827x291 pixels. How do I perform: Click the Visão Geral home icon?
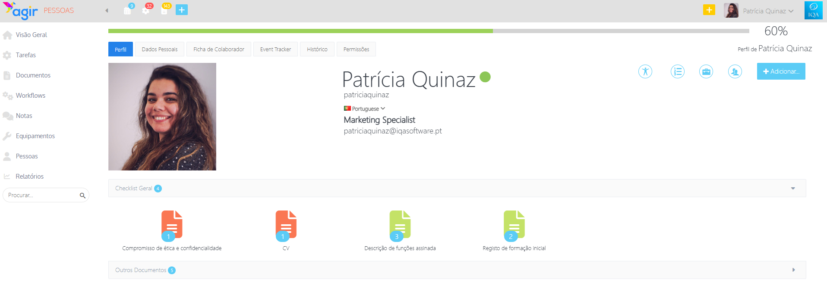(7, 35)
